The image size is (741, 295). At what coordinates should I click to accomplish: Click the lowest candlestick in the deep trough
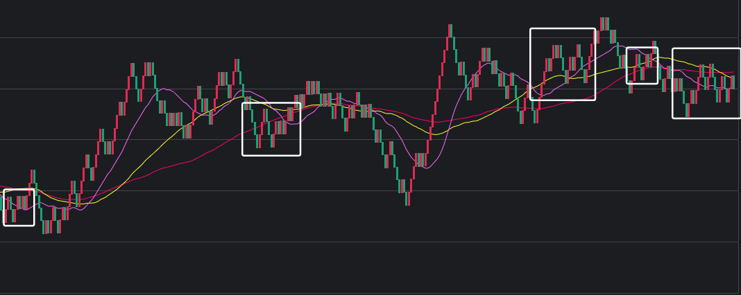coord(407,198)
